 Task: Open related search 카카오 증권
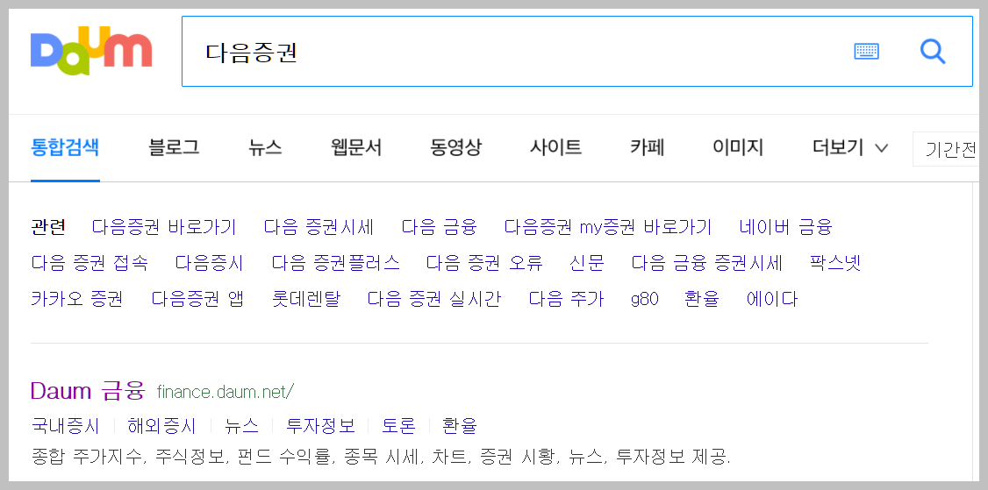(77, 299)
